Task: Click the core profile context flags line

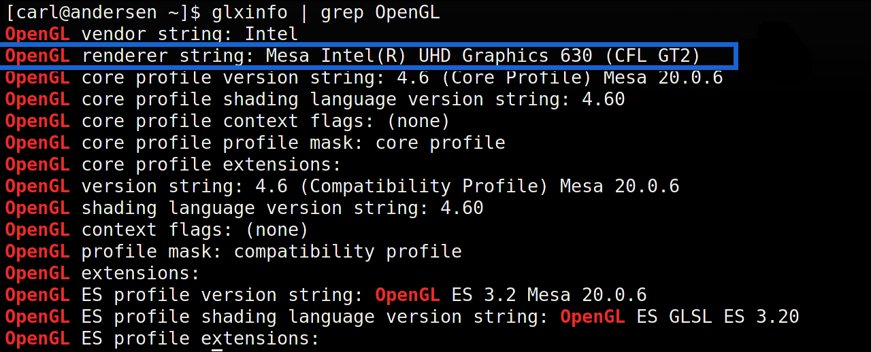Action: [x=227, y=121]
